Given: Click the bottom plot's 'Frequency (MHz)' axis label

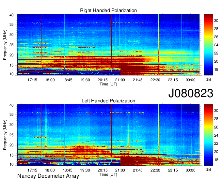Looking at the screenshot, I should [5, 135].
